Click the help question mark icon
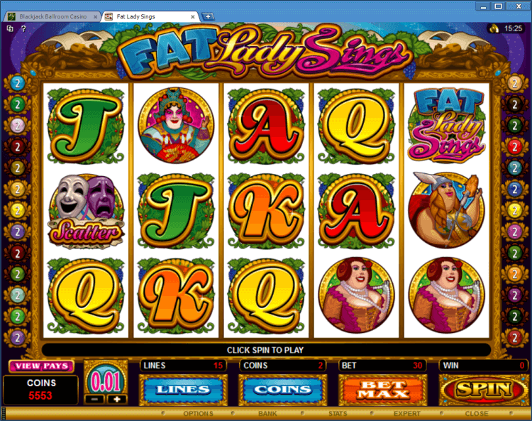 23,29
